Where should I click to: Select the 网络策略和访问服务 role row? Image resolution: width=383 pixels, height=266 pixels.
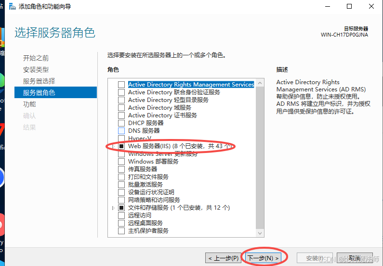pyautogui.click(x=154, y=200)
